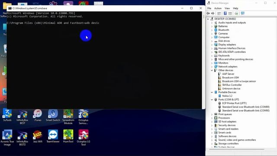Screen dimensions: 277x156
Task: Open the Action menu in Device Manager
Action: pos(218,8)
